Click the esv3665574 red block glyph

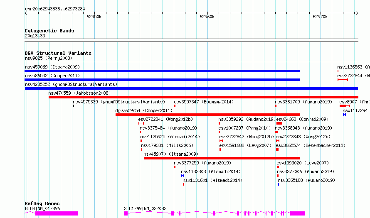(x=277, y=149)
